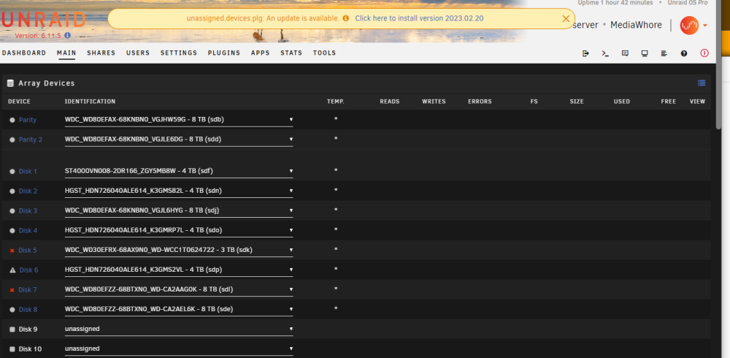The height and width of the screenshot is (358, 730).
Task: Open the Plugins tab
Action: coord(224,53)
